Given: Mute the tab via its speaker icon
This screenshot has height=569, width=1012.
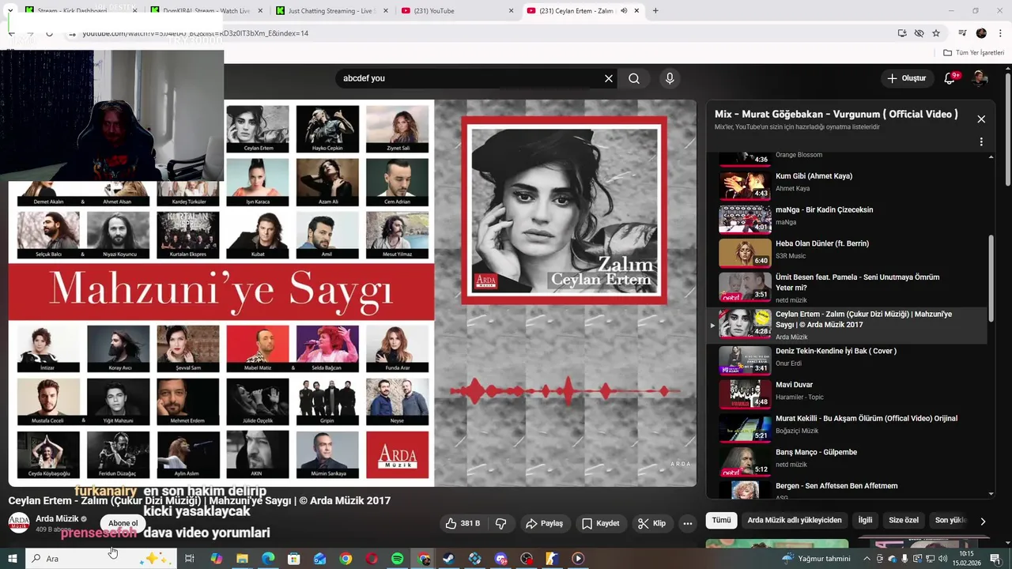Looking at the screenshot, I should (x=624, y=11).
